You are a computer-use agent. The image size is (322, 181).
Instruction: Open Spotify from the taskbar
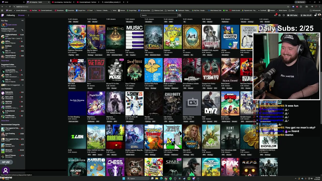pos(171,178)
